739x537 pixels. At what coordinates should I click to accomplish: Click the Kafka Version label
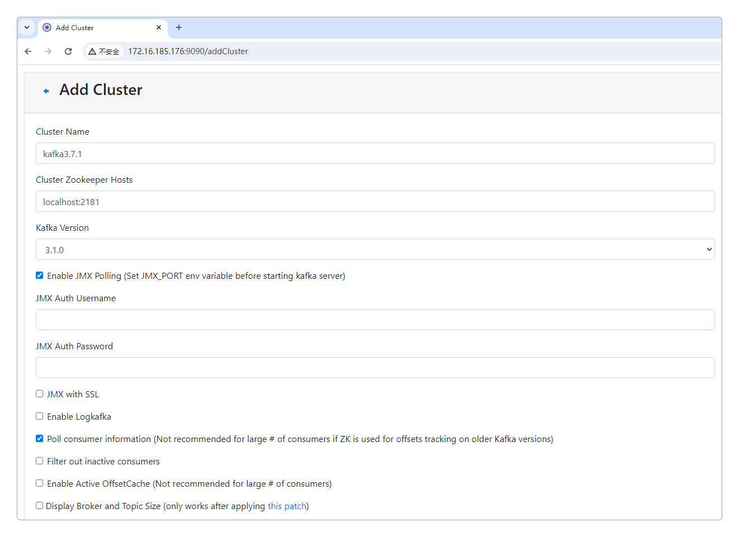tap(63, 228)
